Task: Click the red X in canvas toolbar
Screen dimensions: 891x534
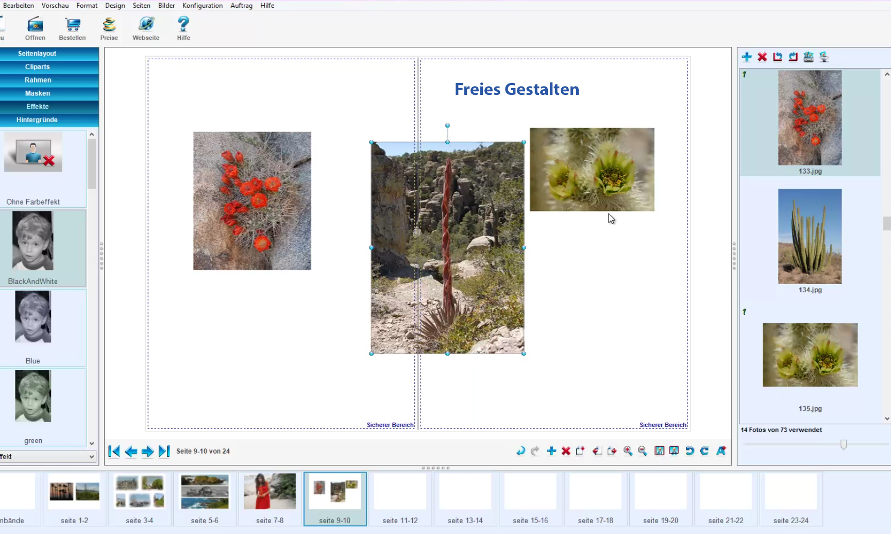Action: click(x=566, y=451)
